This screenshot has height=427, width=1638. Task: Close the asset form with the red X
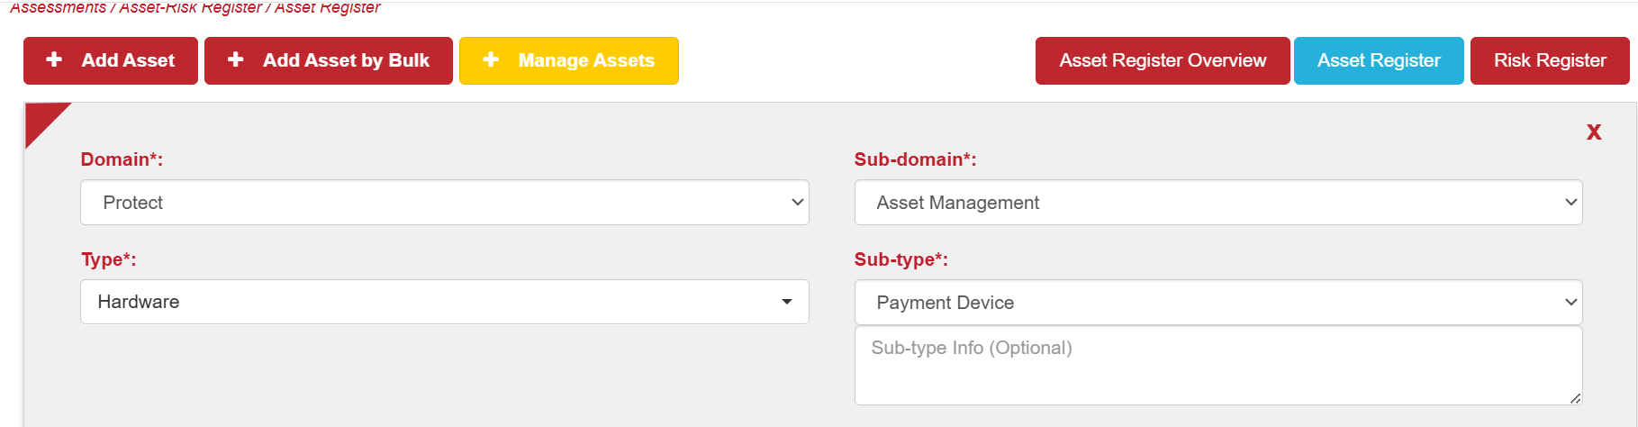[1593, 132]
